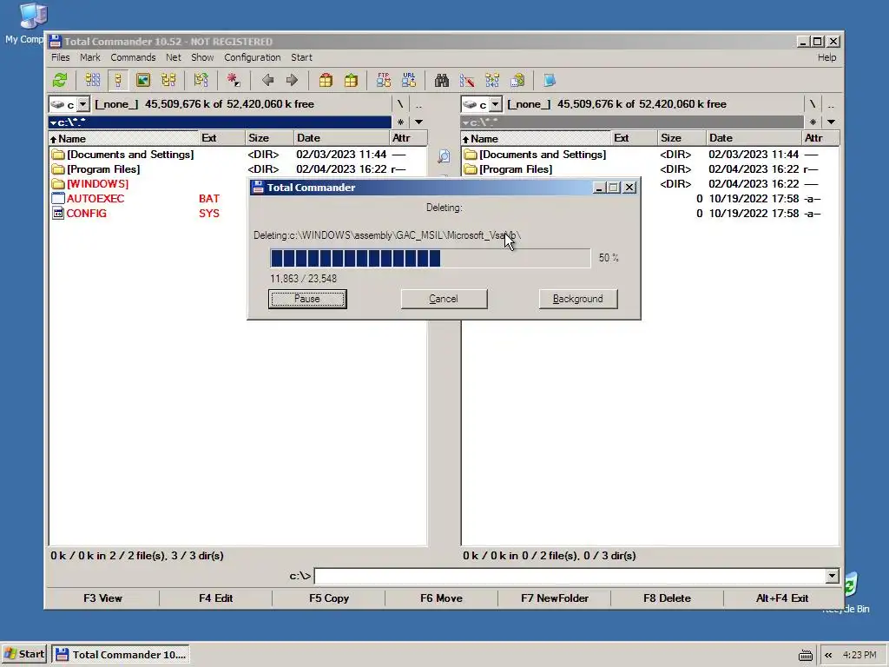Open right panel directory history arrow
The width and height of the screenshot is (889, 667).
tap(831, 122)
